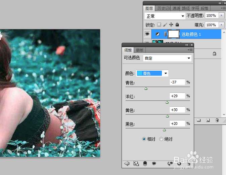Click the lock transparent pixels icon
226x175 pixels.
pyautogui.click(x=159, y=25)
